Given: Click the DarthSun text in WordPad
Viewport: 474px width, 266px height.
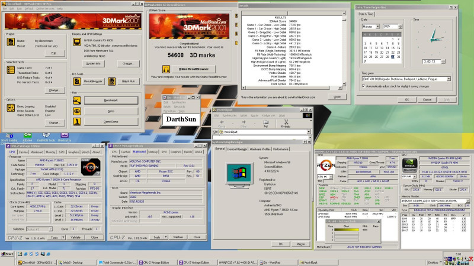Looking at the screenshot, I should tap(181, 119).
